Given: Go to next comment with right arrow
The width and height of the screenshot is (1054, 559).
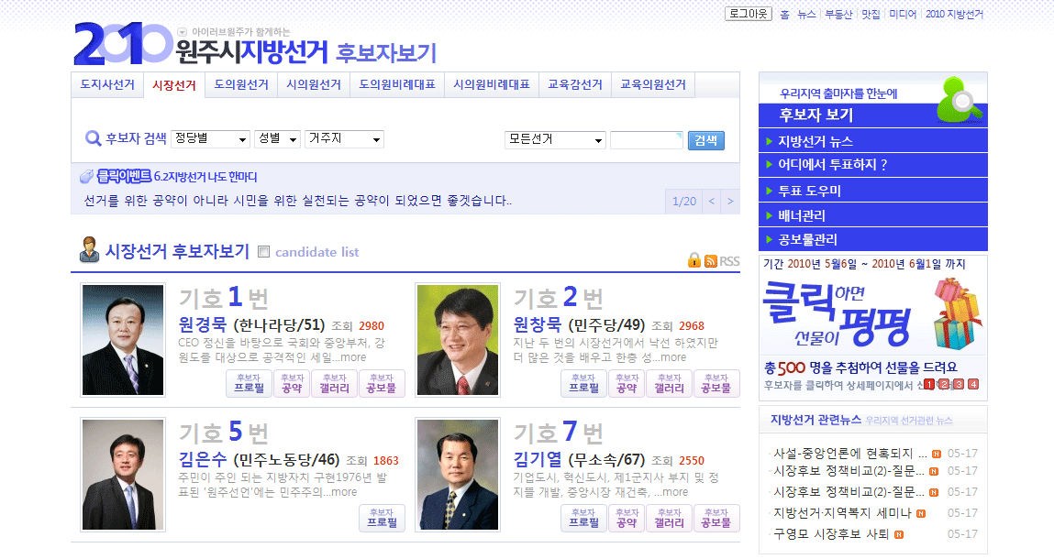Looking at the screenshot, I should 730,202.
